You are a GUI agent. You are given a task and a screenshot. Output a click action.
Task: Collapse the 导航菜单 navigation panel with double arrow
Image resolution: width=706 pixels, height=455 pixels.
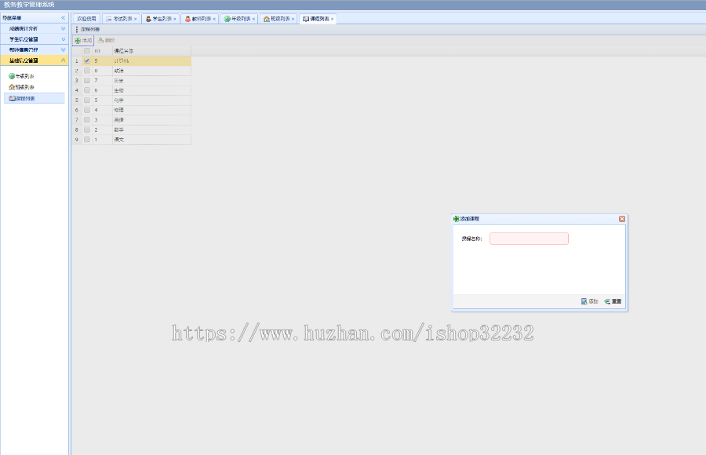pos(63,17)
